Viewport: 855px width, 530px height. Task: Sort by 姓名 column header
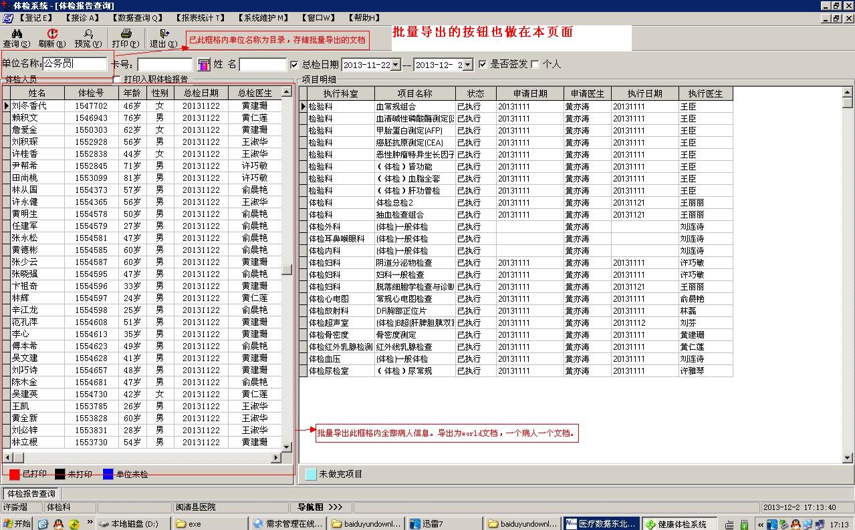(37, 93)
